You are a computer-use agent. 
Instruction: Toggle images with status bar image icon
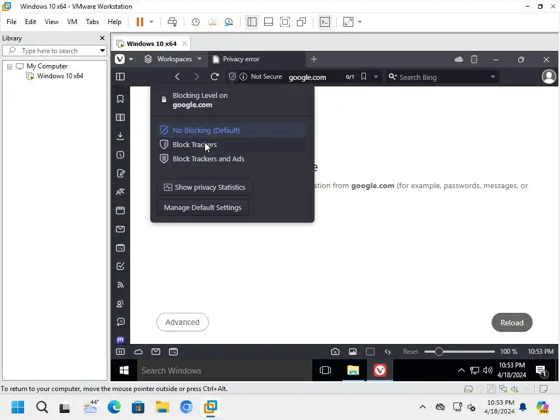coord(353,352)
